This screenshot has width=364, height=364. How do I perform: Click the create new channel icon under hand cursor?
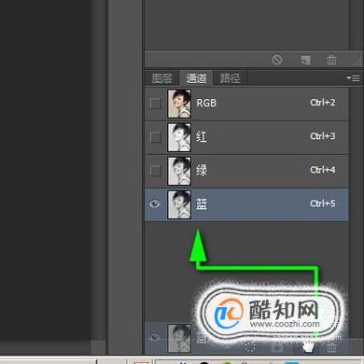coord(306,347)
